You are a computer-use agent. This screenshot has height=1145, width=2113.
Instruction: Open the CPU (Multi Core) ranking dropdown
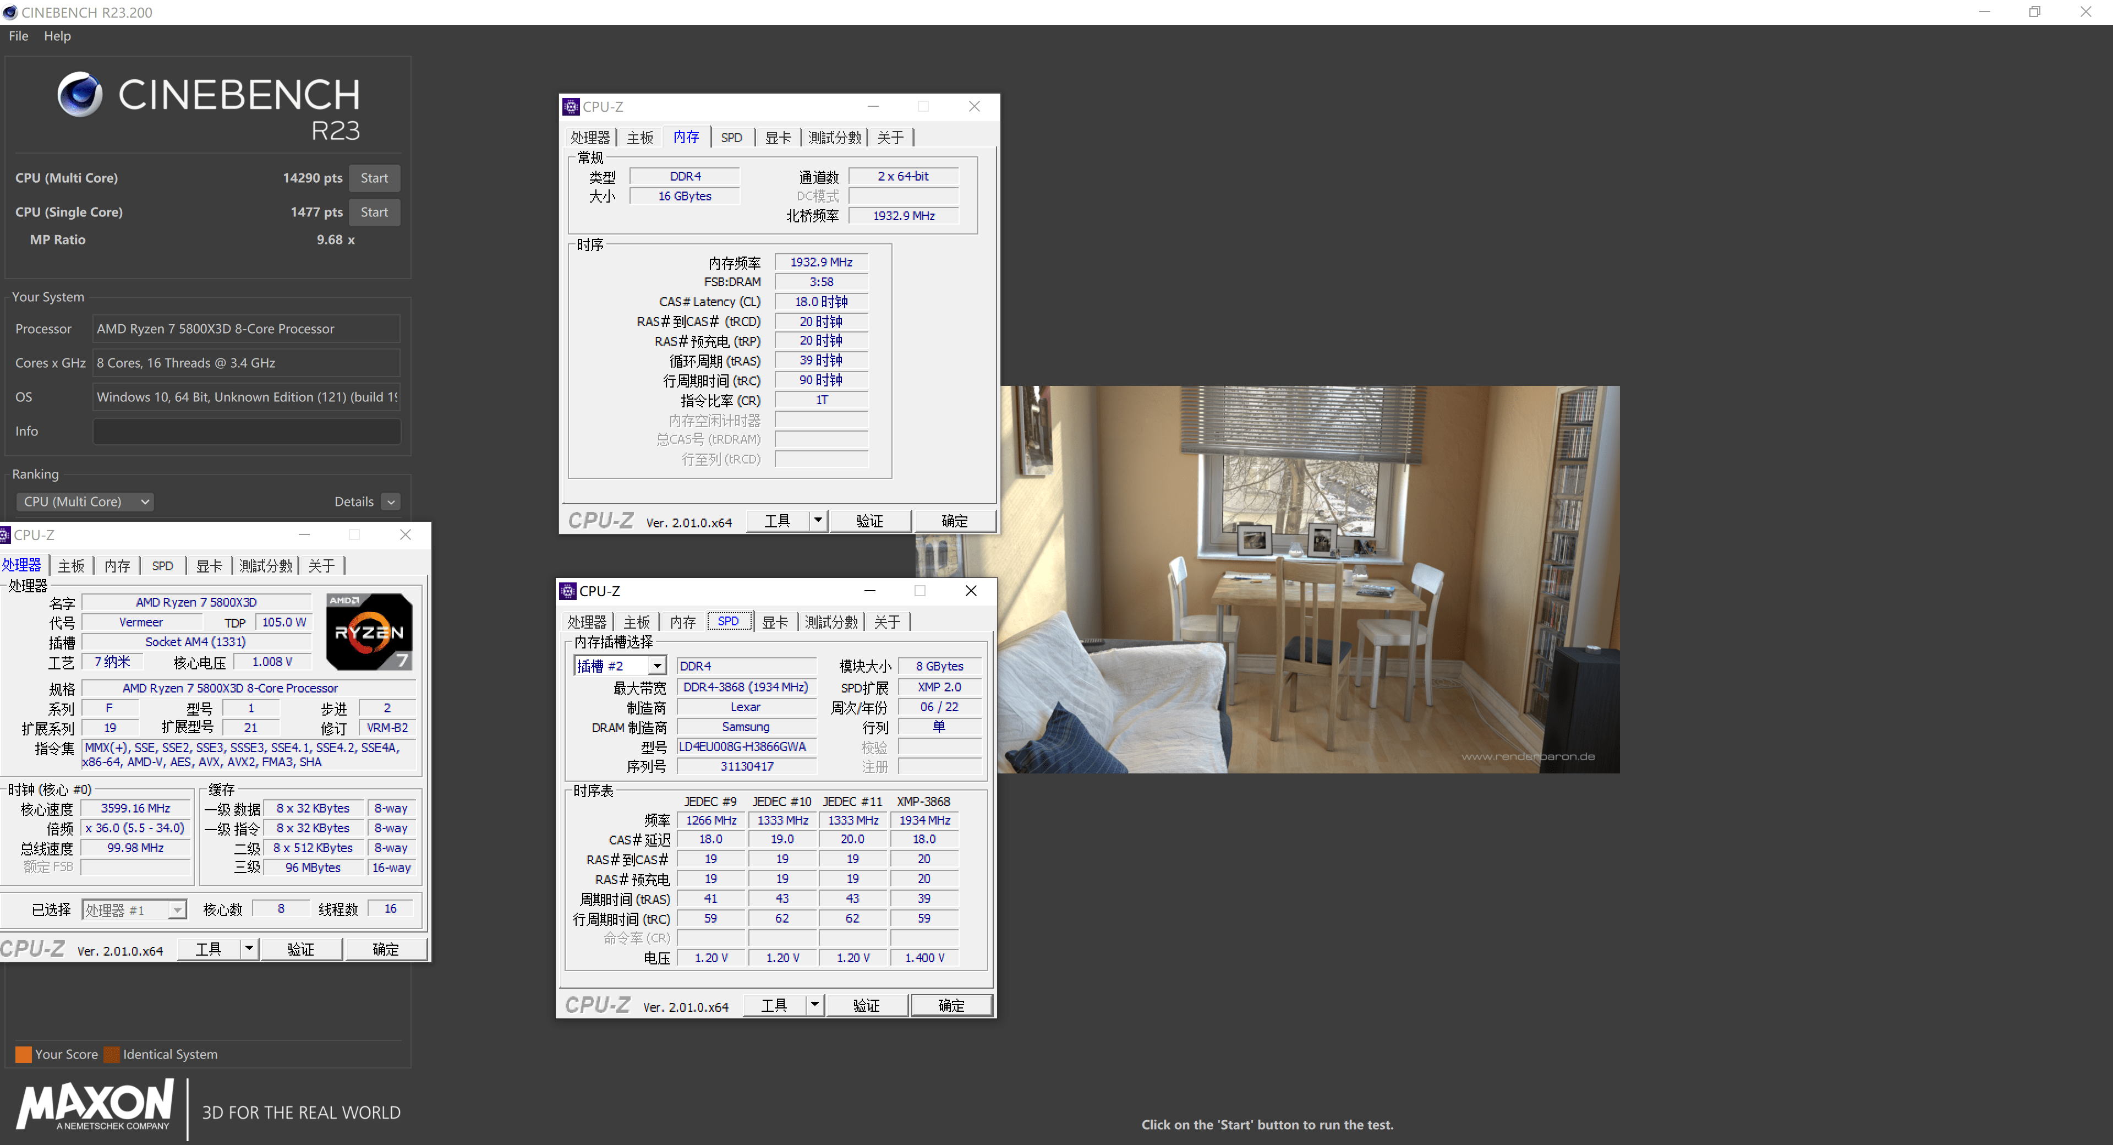85,501
